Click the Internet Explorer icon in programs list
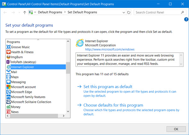189x135 pixels. (9, 67)
